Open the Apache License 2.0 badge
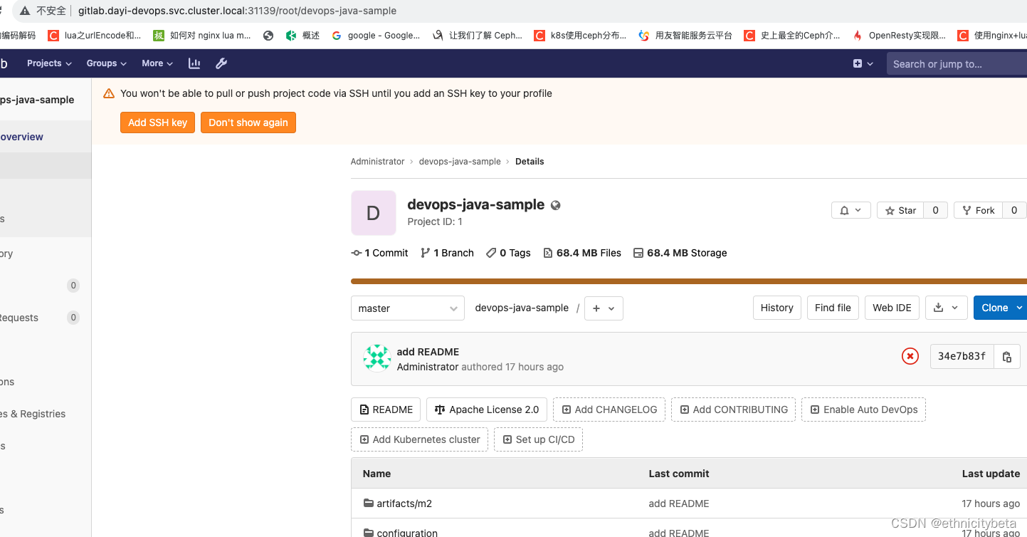 [486, 410]
